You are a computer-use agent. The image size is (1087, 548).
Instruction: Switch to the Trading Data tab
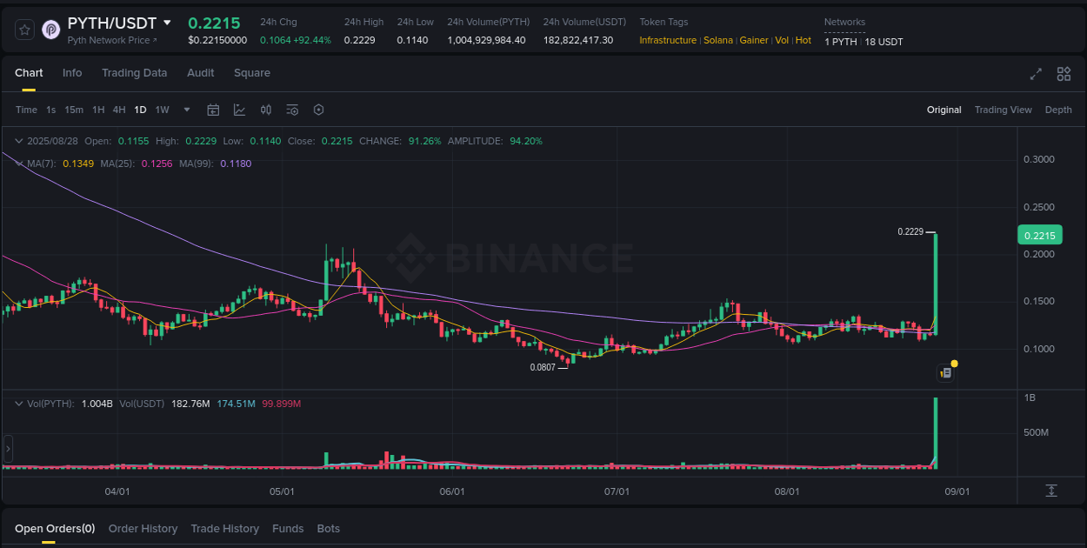click(x=134, y=73)
